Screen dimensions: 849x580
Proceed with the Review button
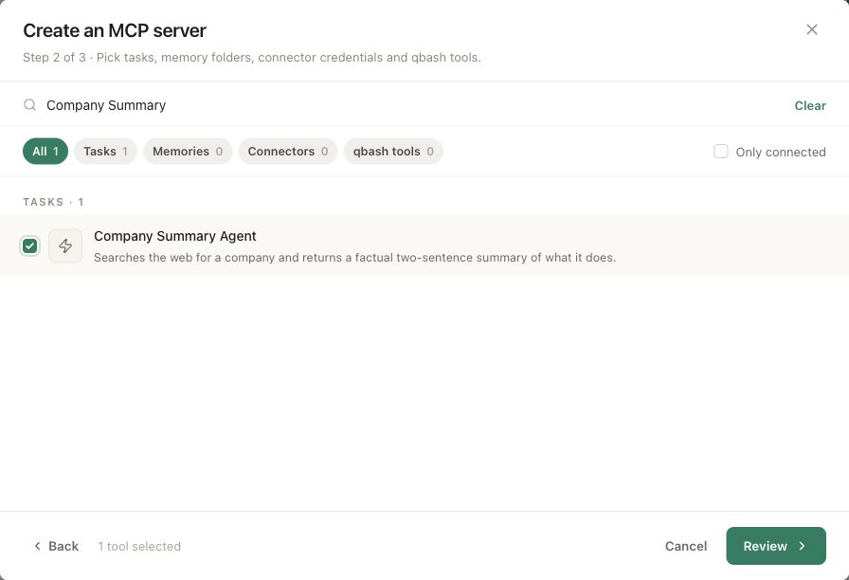coord(776,546)
